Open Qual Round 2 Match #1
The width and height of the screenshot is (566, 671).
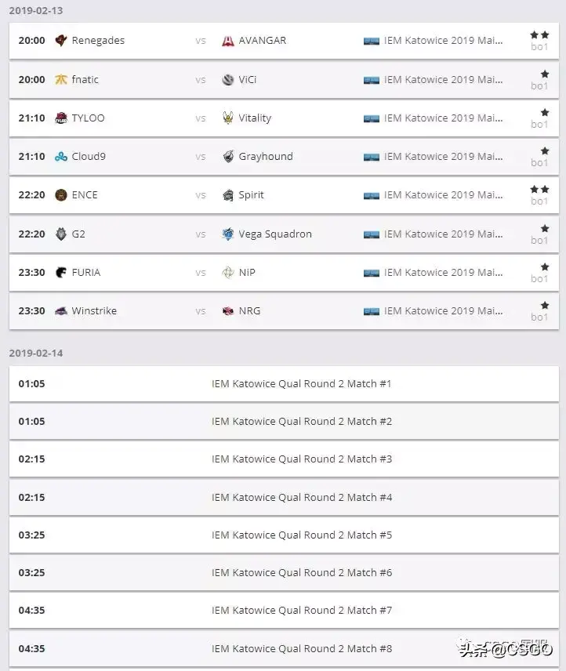301,383
